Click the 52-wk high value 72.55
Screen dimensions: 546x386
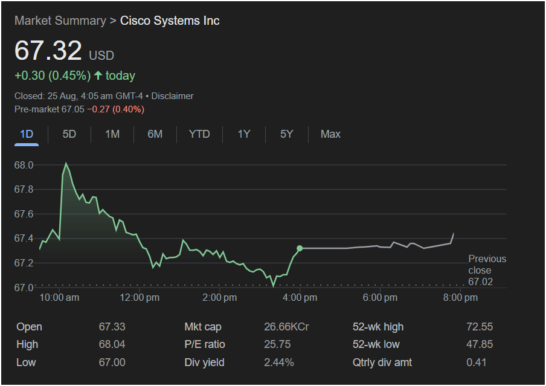(x=480, y=327)
